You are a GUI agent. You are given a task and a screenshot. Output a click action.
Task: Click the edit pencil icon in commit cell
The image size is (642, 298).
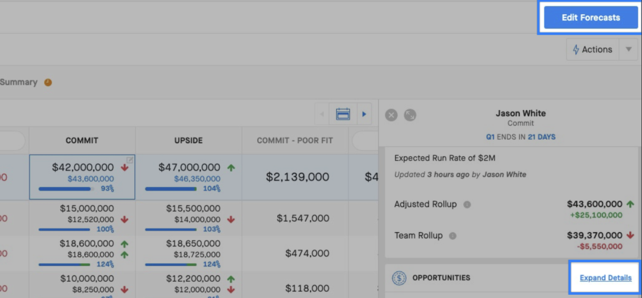130,160
